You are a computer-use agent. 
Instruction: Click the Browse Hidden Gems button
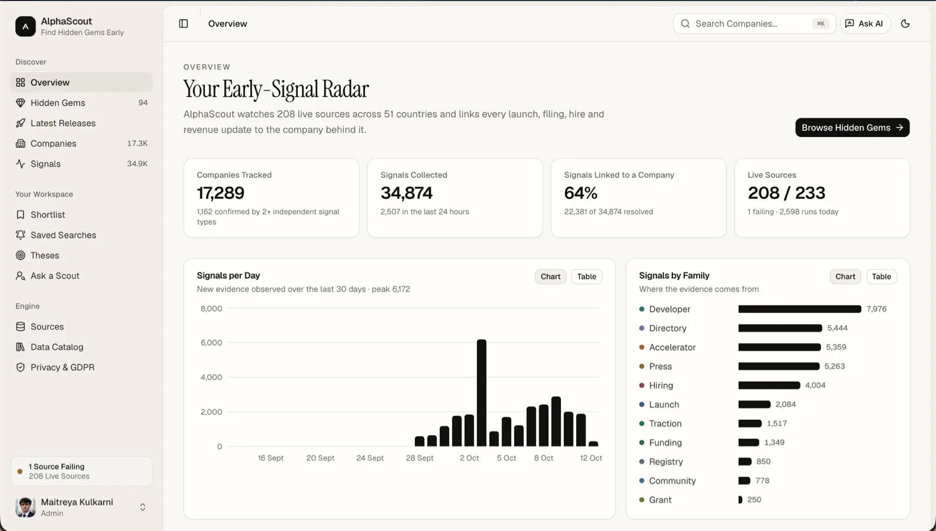852,127
